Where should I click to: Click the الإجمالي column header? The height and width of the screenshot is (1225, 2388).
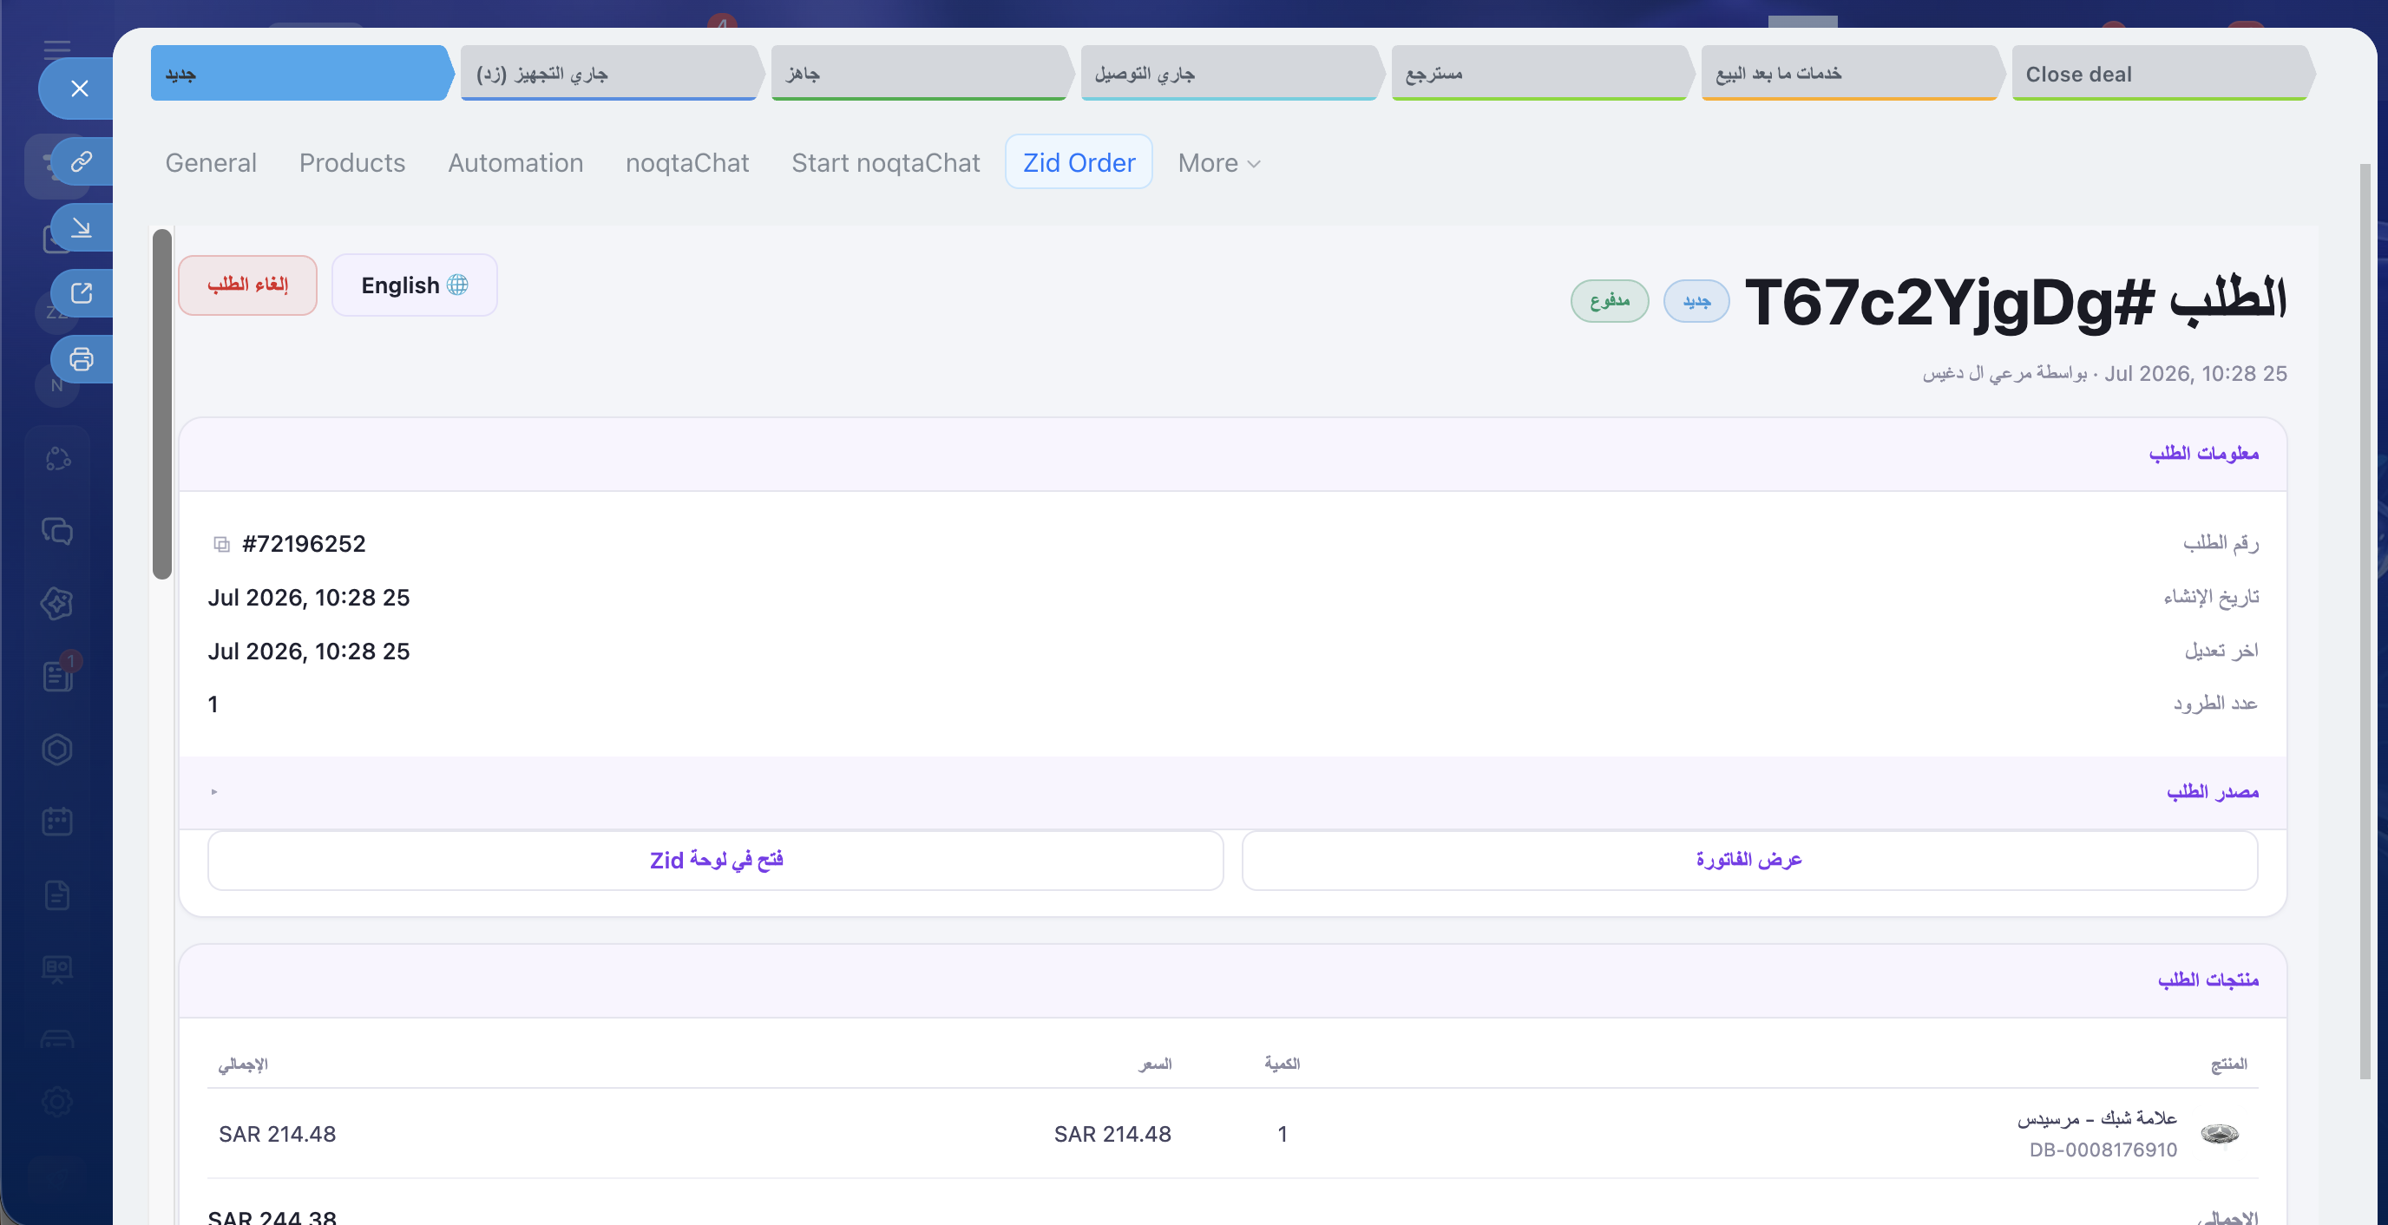[x=243, y=1064]
